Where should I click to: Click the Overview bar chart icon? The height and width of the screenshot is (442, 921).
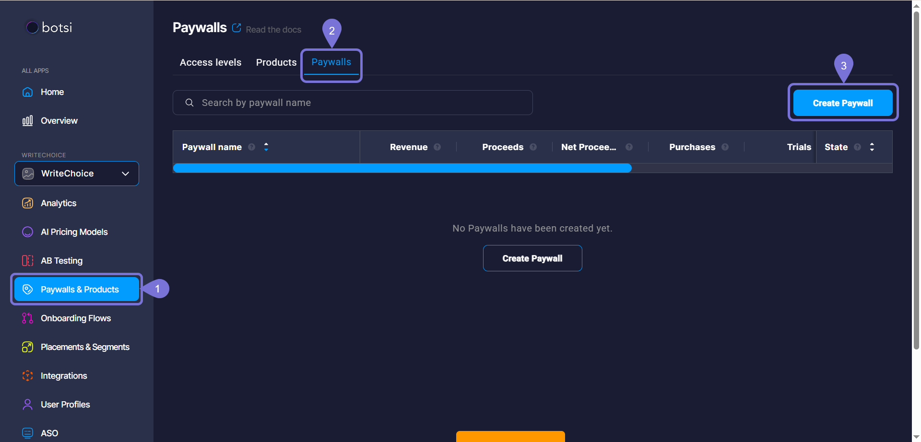[x=28, y=121]
